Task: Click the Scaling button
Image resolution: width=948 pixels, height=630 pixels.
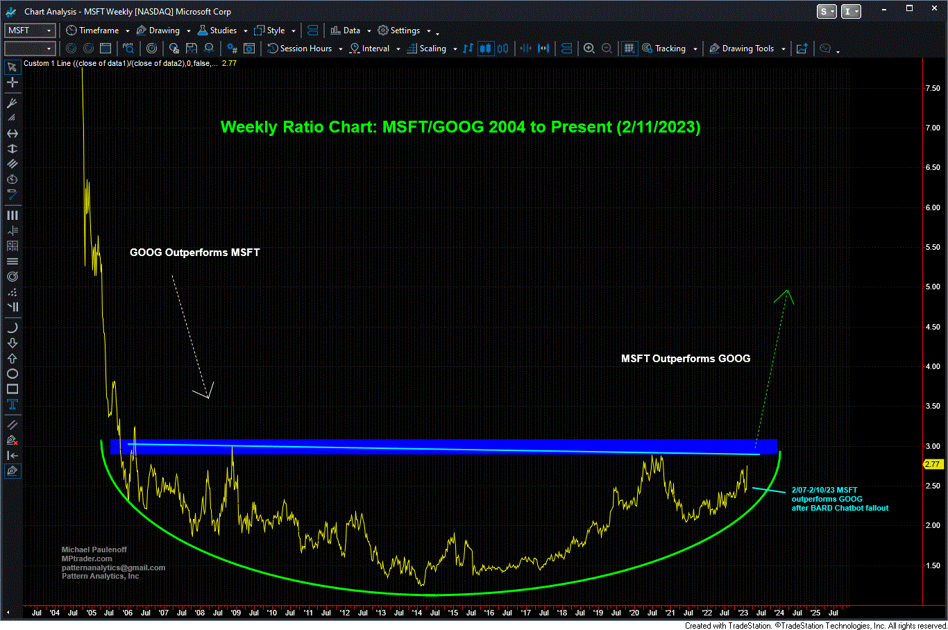Action: coord(427,49)
